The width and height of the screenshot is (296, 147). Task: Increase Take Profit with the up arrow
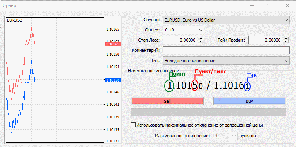pos(286,38)
